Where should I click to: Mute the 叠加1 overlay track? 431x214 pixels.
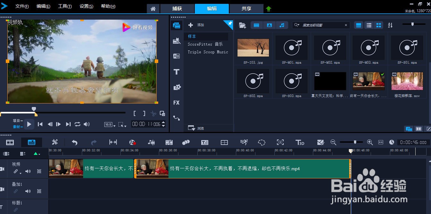coord(28,191)
